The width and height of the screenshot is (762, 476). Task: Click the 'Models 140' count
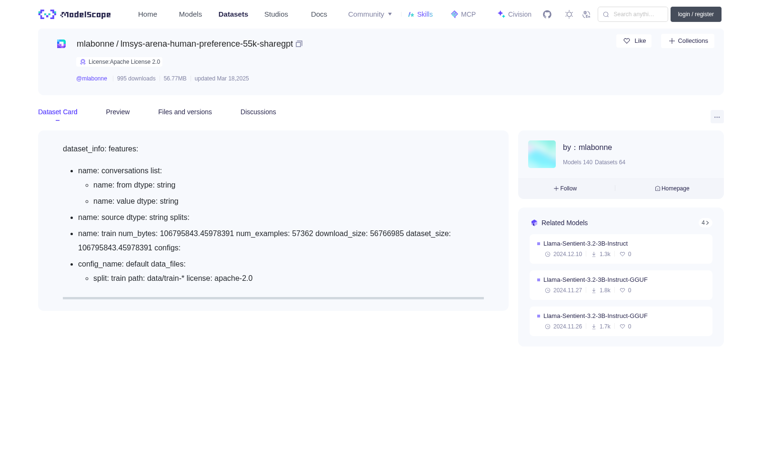(578, 162)
